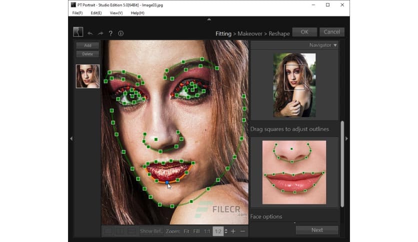This screenshot has width=418, height=242.
Task: Collapse the Navigator panel dropdown
Action: [x=335, y=45]
